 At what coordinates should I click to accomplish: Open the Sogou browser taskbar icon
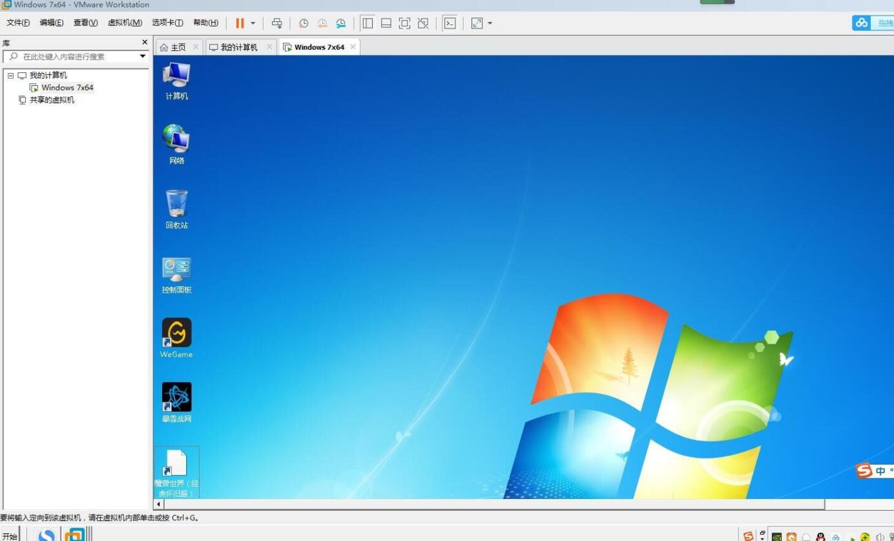47,536
